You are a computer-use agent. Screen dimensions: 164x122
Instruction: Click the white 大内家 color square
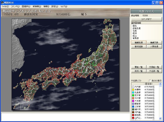tap(133, 87)
